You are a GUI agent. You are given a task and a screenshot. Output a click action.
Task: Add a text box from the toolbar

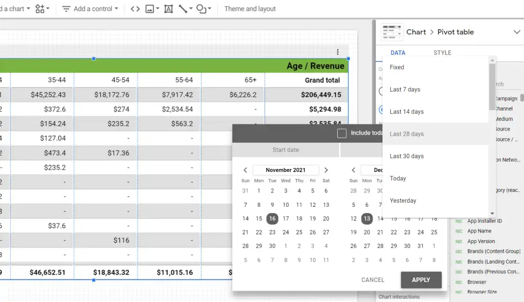(169, 9)
